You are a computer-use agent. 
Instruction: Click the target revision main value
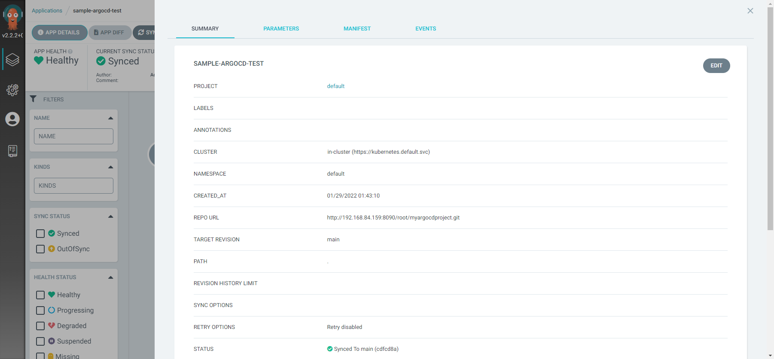(333, 240)
